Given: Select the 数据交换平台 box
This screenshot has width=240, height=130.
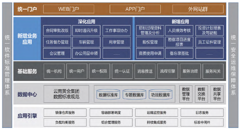Looking at the screenshot, I should click(x=201, y=94).
